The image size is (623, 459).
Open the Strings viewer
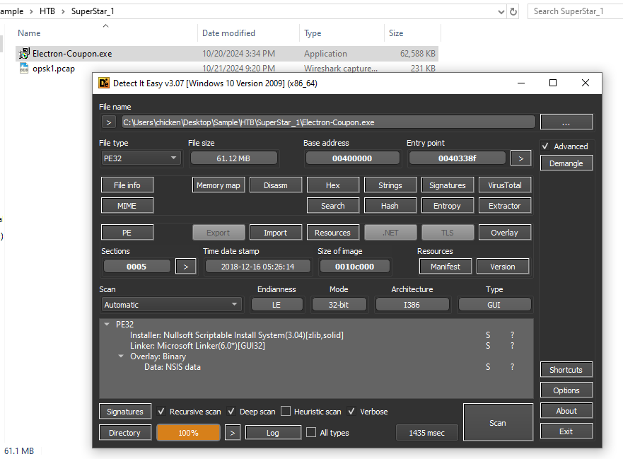pos(390,185)
